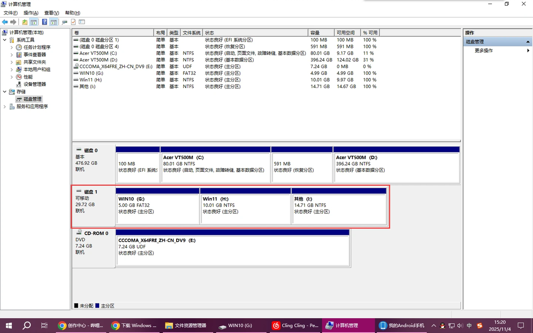Open the 查看 menu
The width and height of the screenshot is (533, 333).
point(51,13)
